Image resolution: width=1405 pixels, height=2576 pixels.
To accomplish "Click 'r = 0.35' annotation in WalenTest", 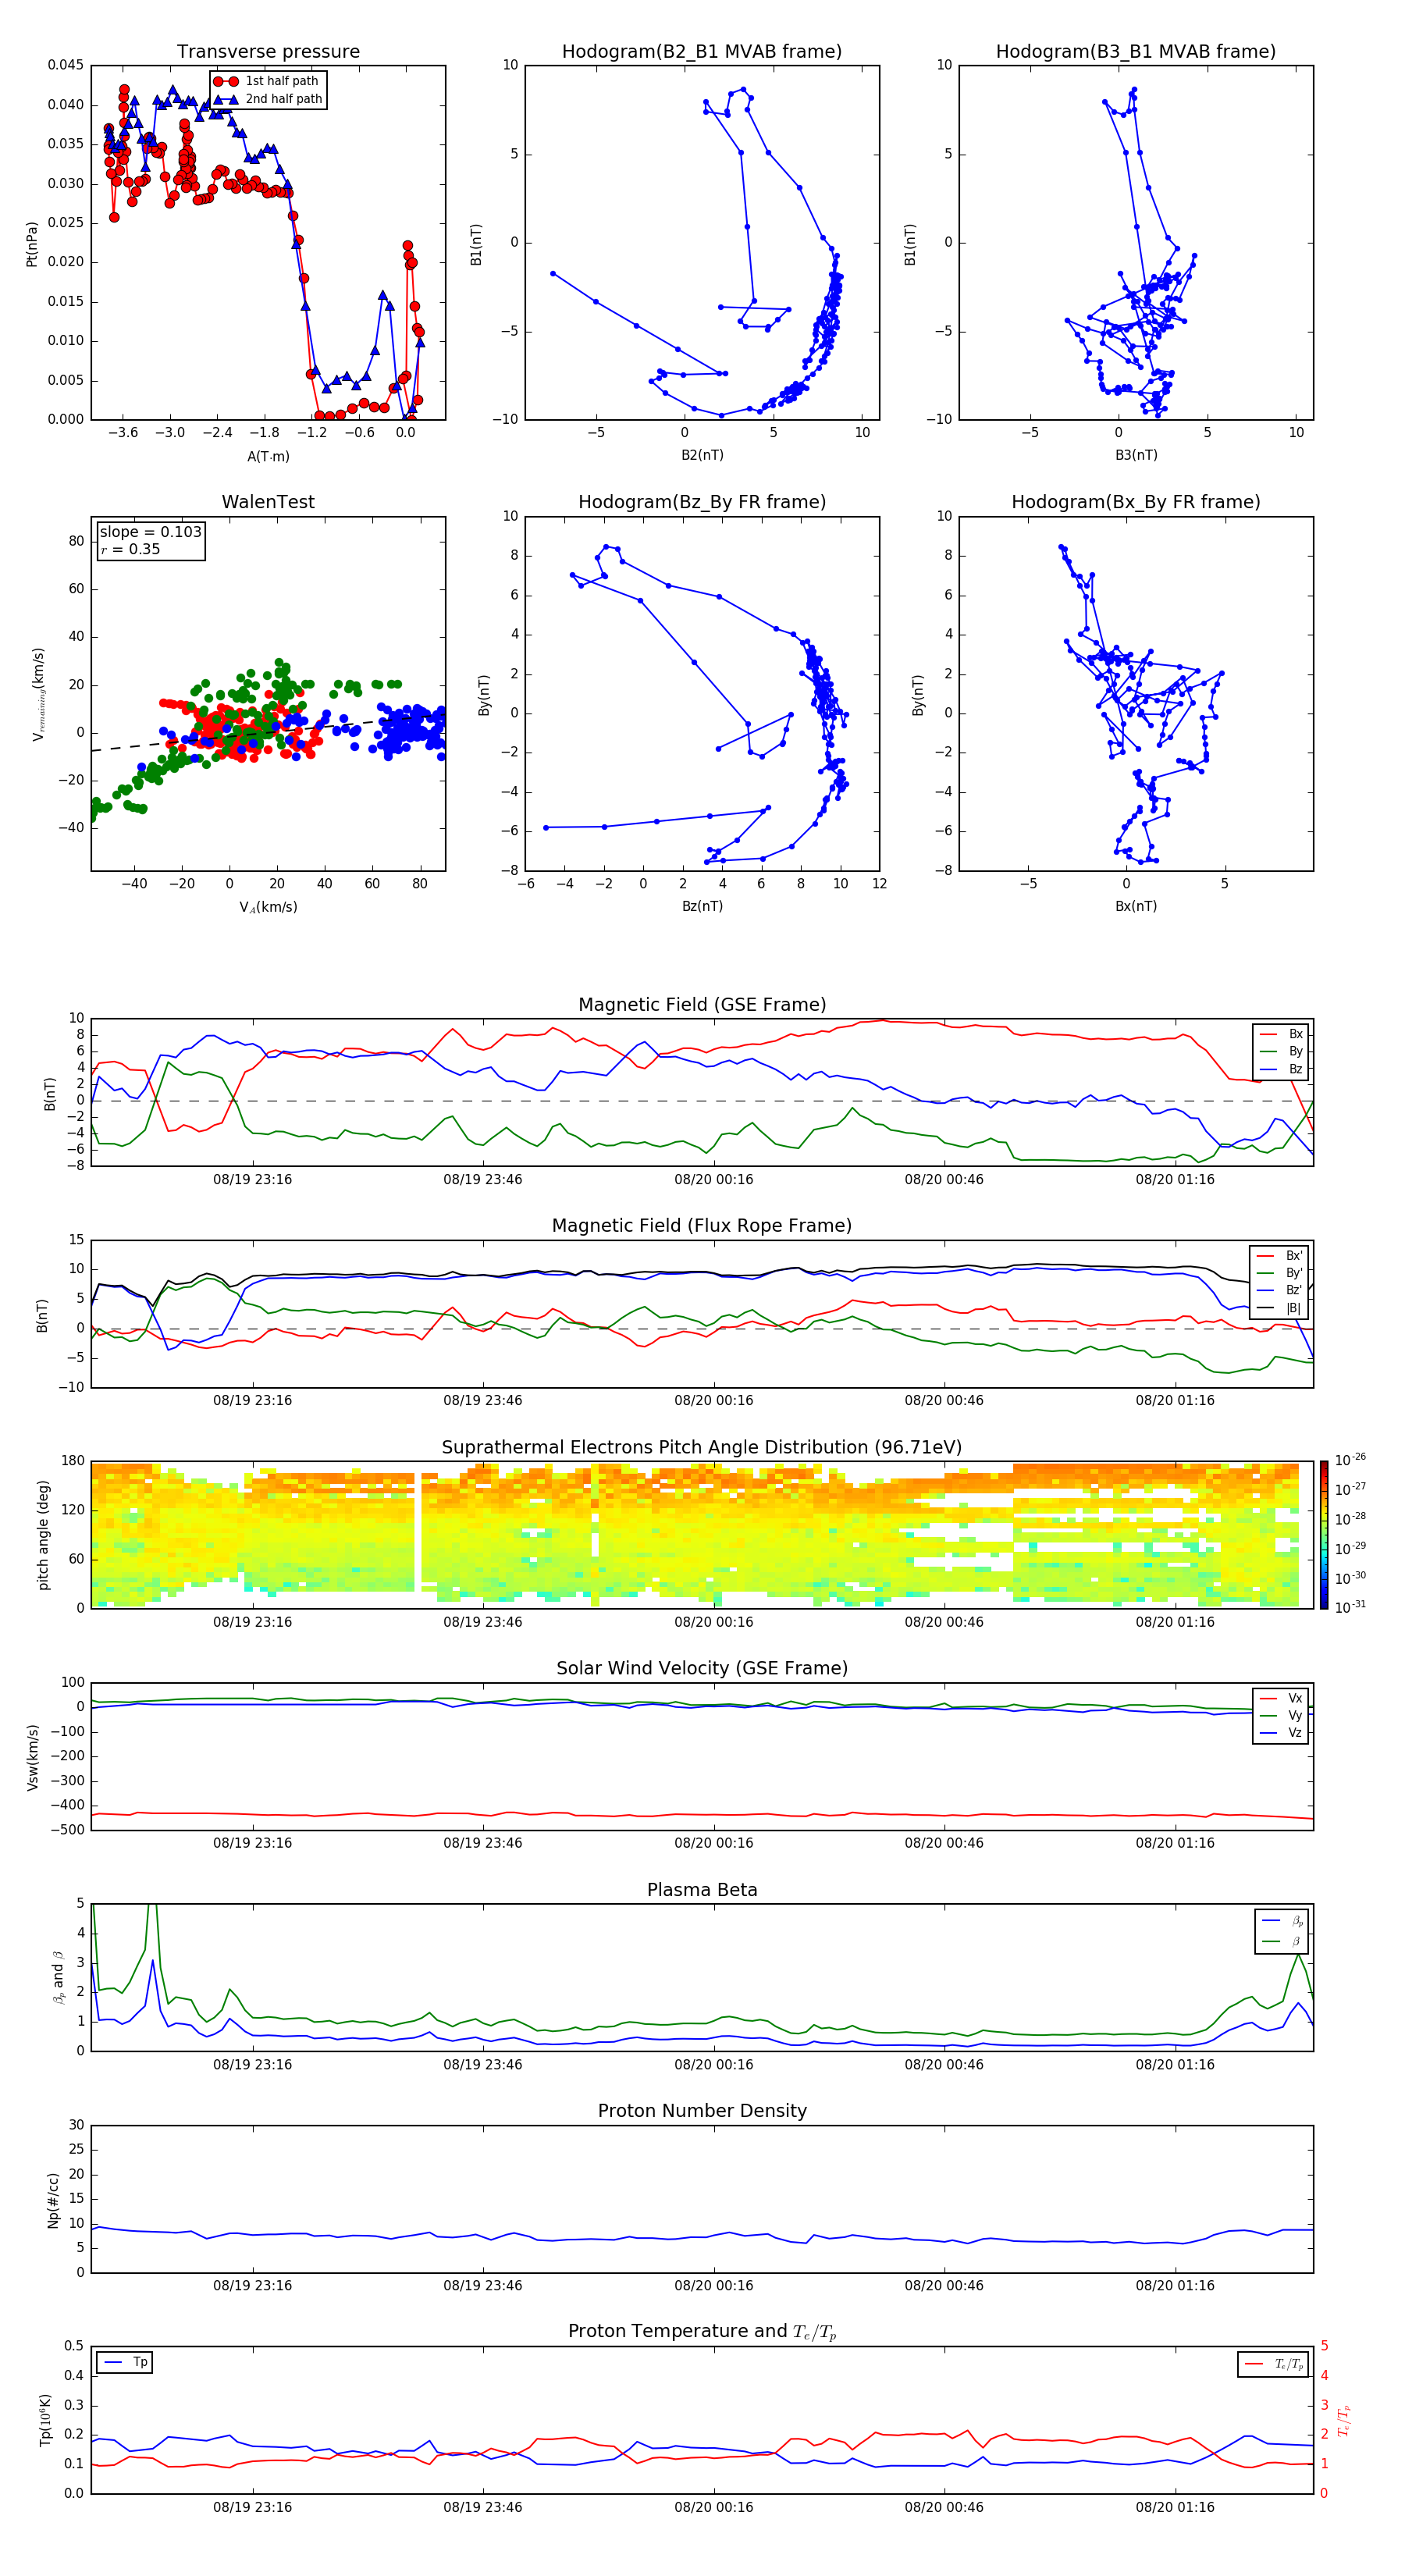I will coord(130,549).
